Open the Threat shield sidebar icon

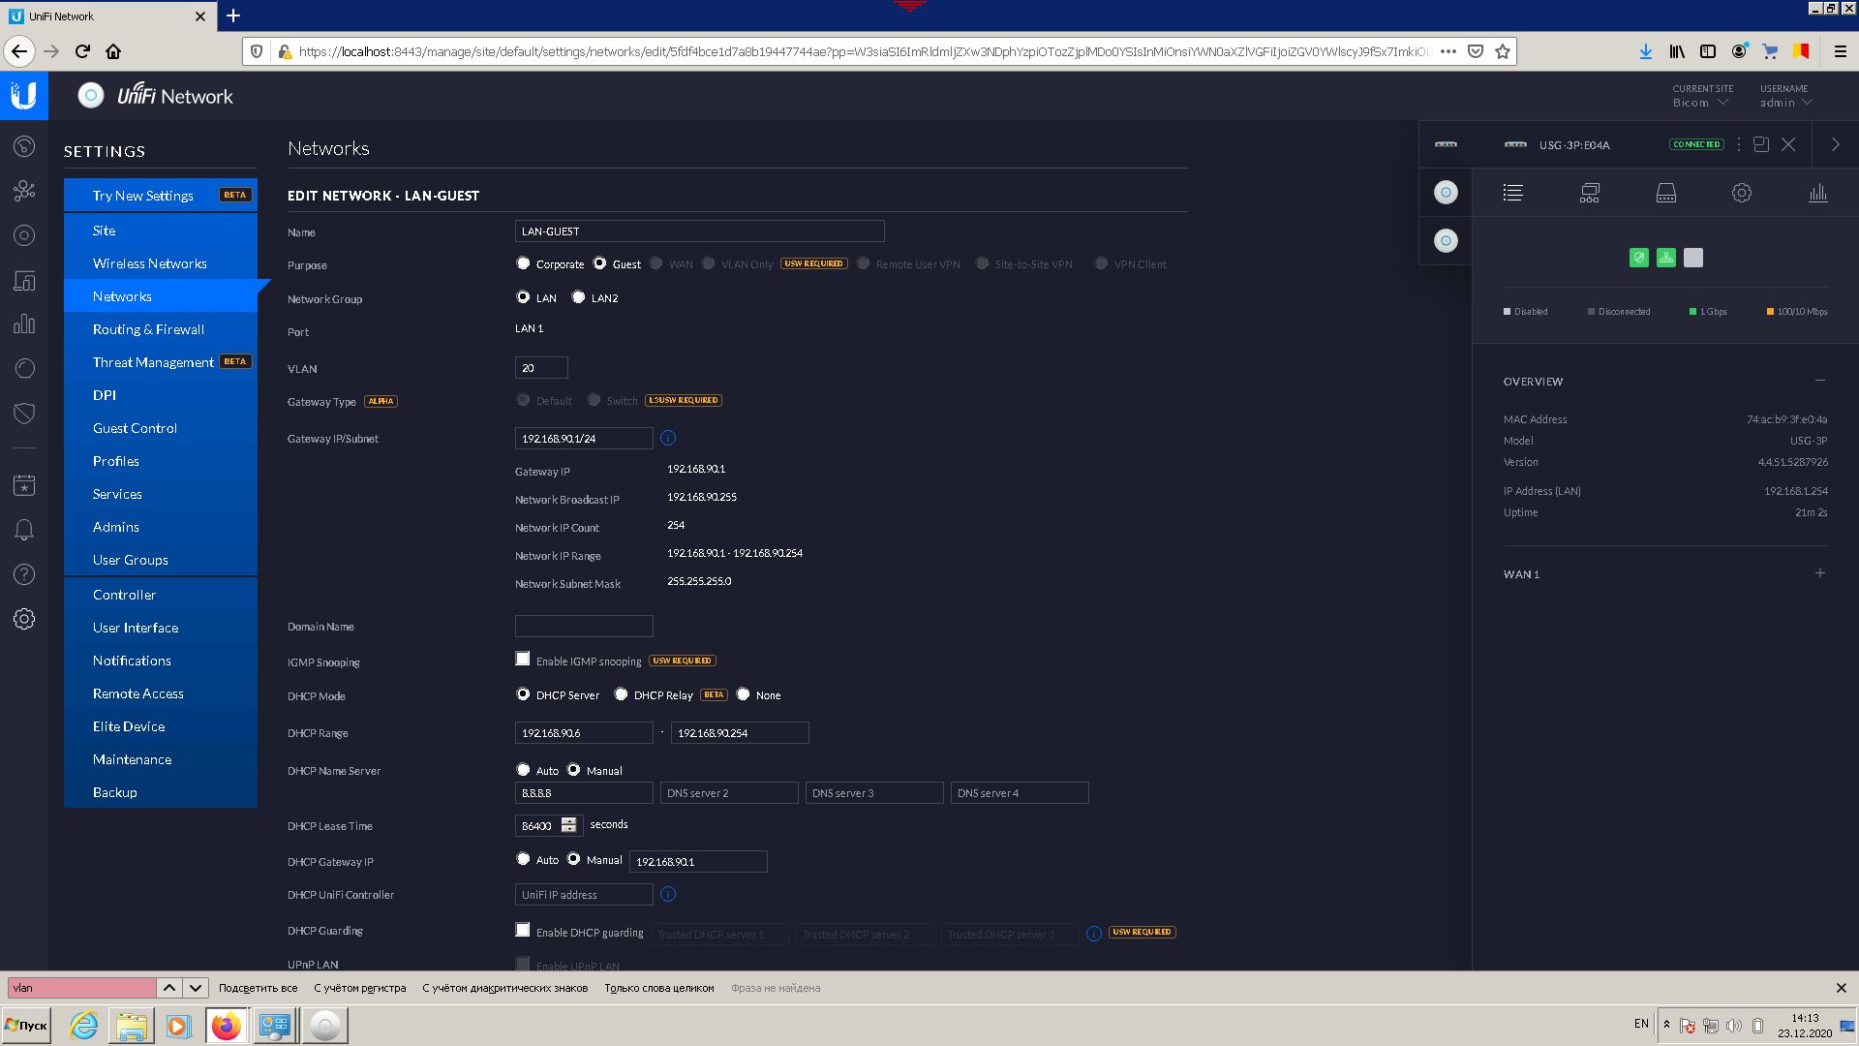click(24, 414)
